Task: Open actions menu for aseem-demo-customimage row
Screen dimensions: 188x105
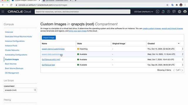Action: 183,49
